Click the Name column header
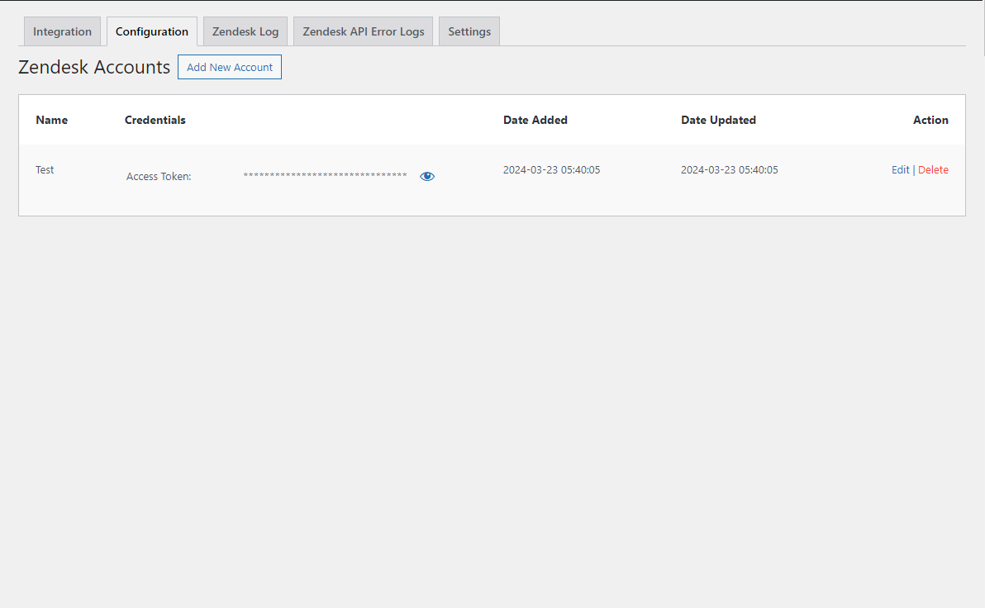 (51, 120)
